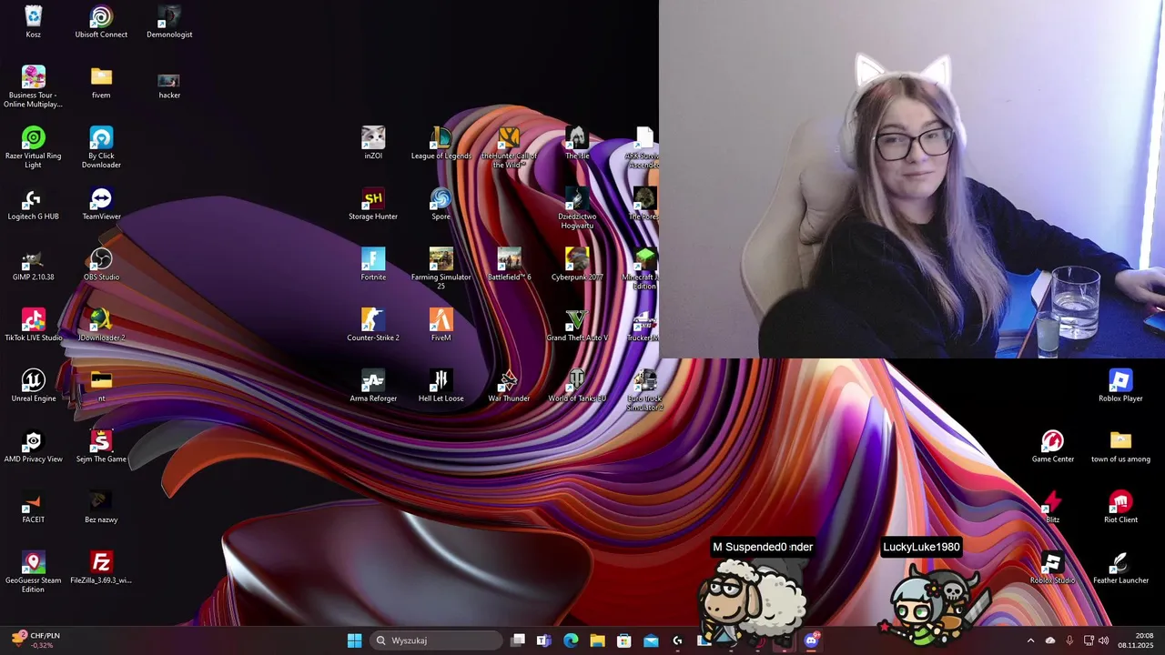1165x655 pixels.
Task: Select World of Tanks EU icon
Action: pyautogui.click(x=577, y=386)
